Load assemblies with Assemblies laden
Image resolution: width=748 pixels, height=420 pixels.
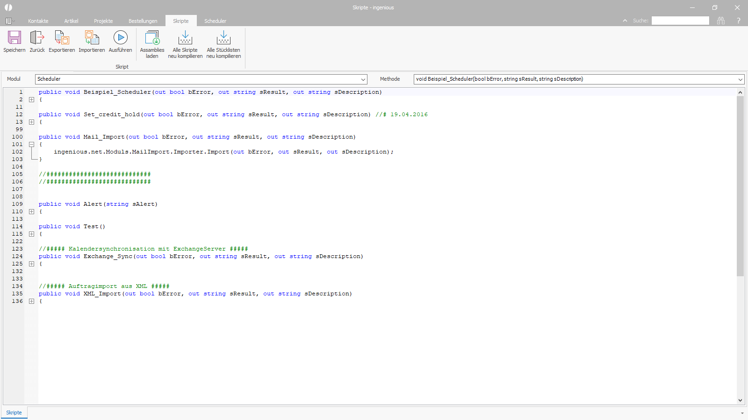point(152,45)
